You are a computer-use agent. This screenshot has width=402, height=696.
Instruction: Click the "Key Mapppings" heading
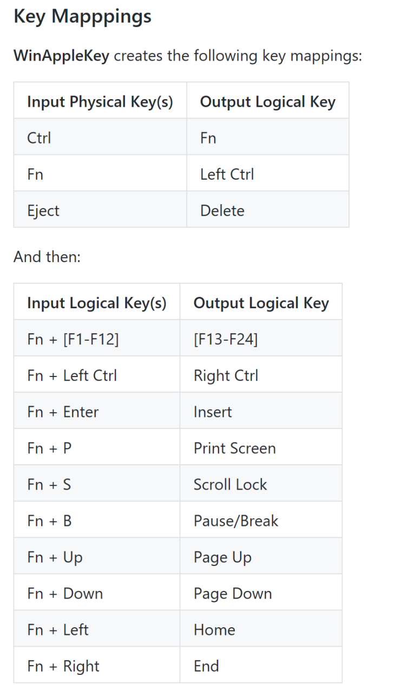(82, 17)
